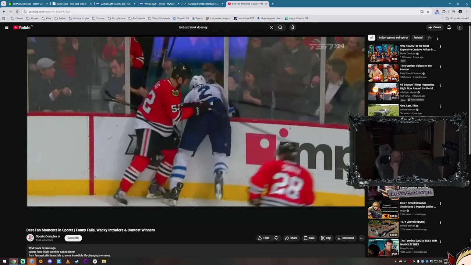Image resolution: width=471 pixels, height=265 pixels.
Task: Bookmark this page with the star
Action: (x=428, y=11)
